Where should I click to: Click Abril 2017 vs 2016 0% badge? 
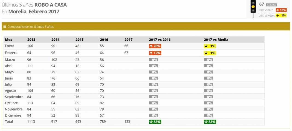153,66
